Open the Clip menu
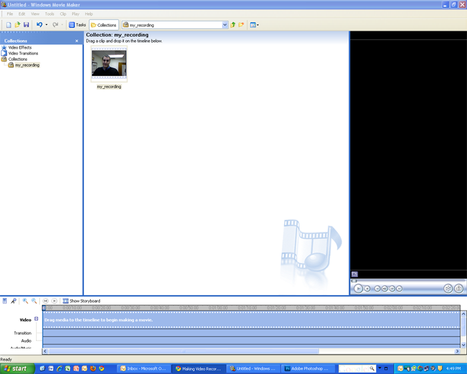467x374 pixels. (x=63, y=14)
